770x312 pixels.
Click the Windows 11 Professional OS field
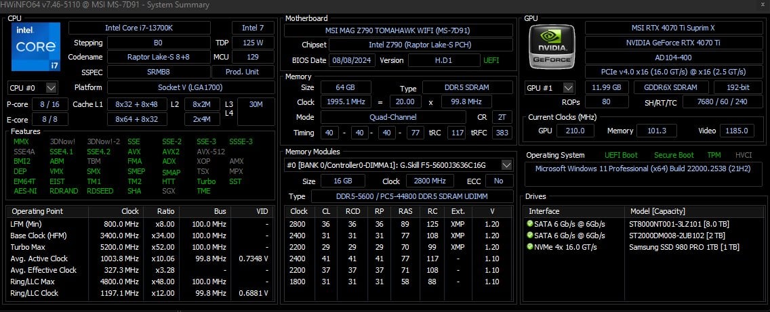click(x=643, y=173)
